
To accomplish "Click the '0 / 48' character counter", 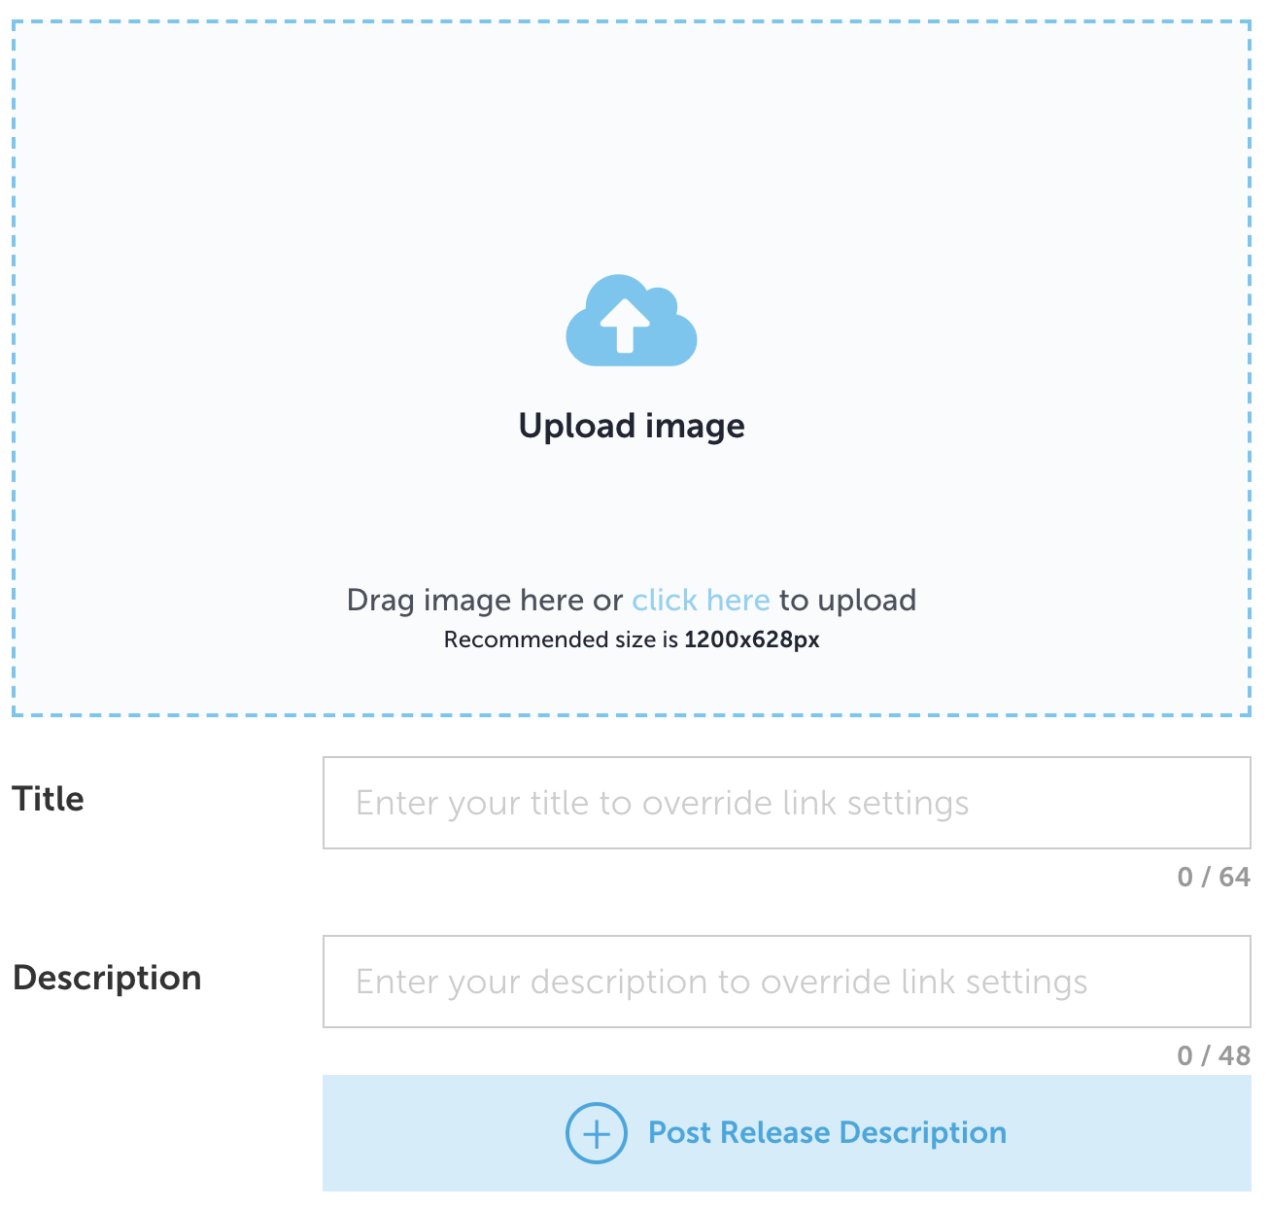I will pyautogui.click(x=1214, y=1055).
